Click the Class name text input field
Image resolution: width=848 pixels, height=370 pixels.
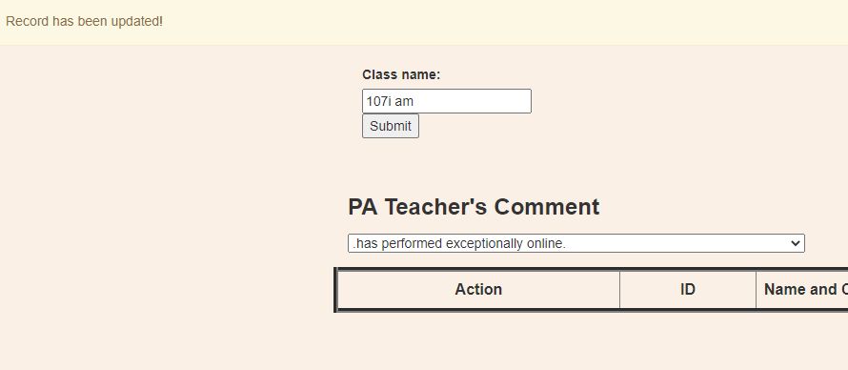point(447,101)
